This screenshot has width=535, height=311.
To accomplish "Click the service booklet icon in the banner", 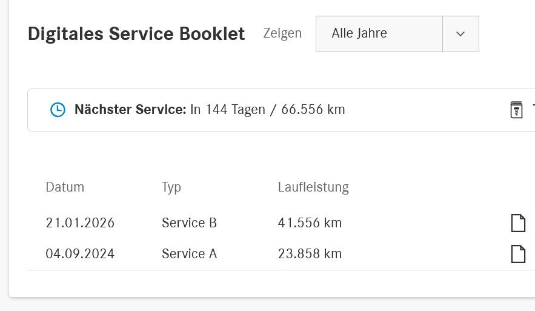I will [516, 110].
